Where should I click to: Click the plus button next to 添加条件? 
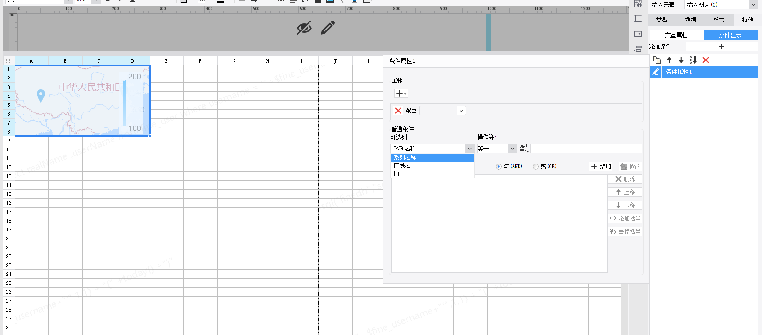click(x=722, y=46)
